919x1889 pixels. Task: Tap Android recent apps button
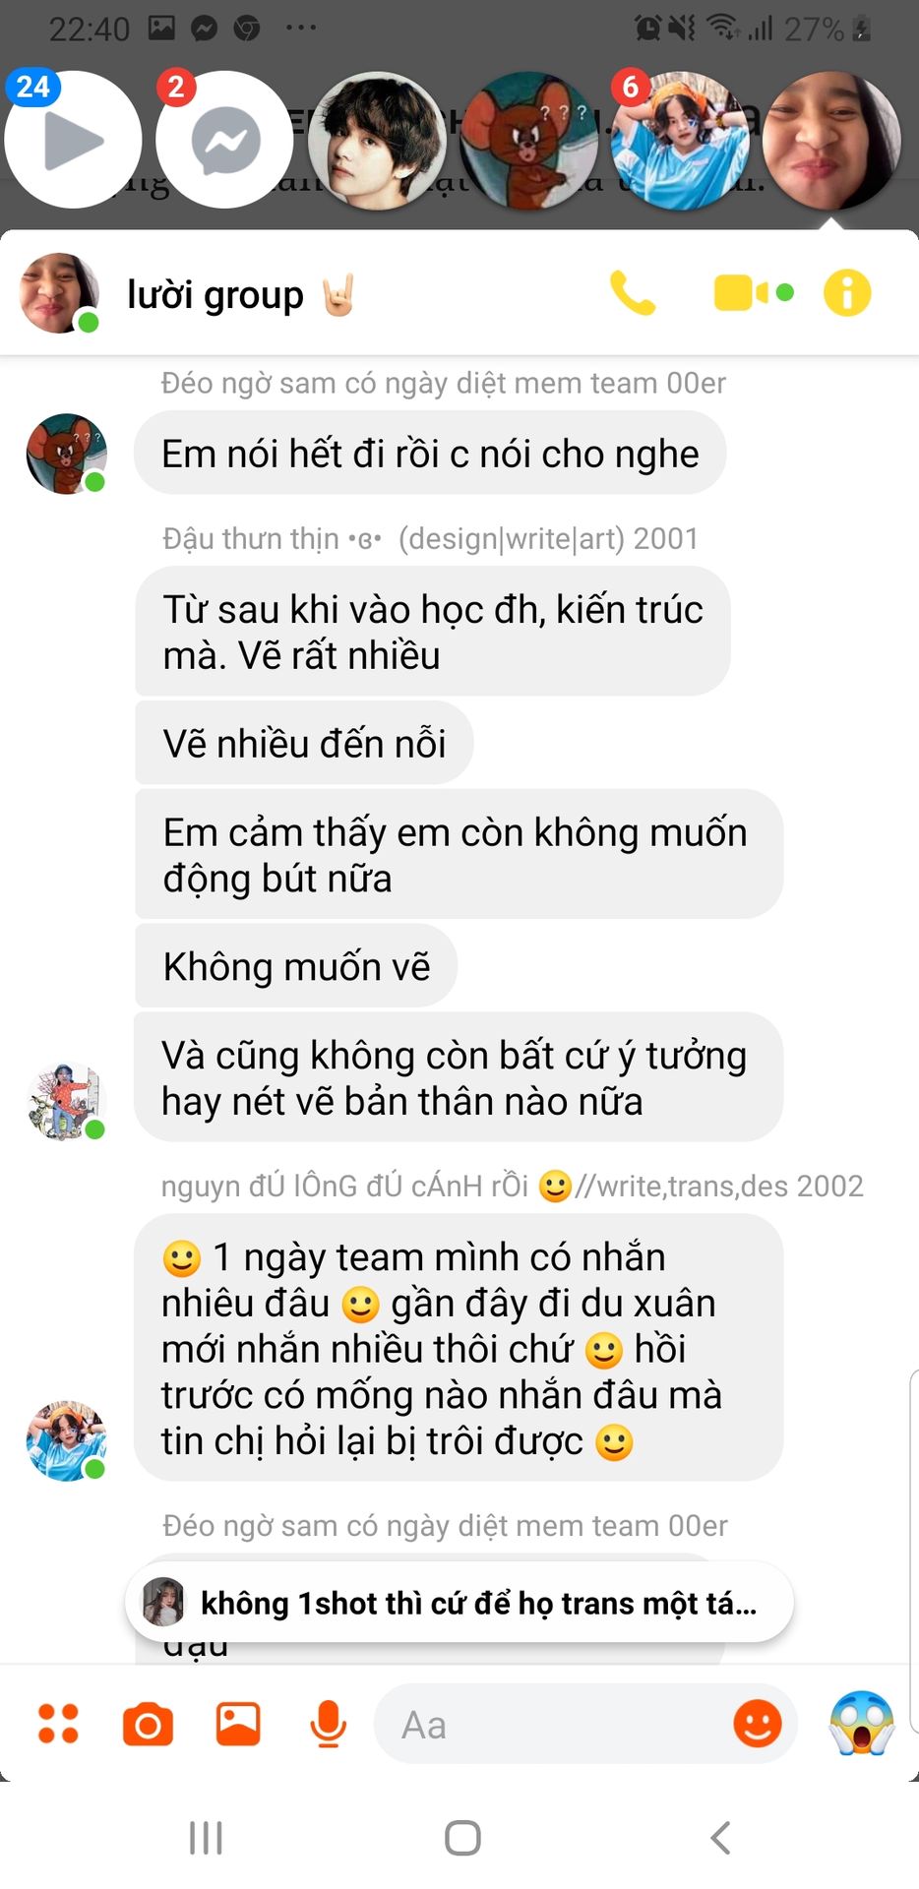coord(206,1837)
